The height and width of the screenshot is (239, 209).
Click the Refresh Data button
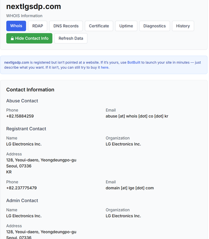click(71, 38)
